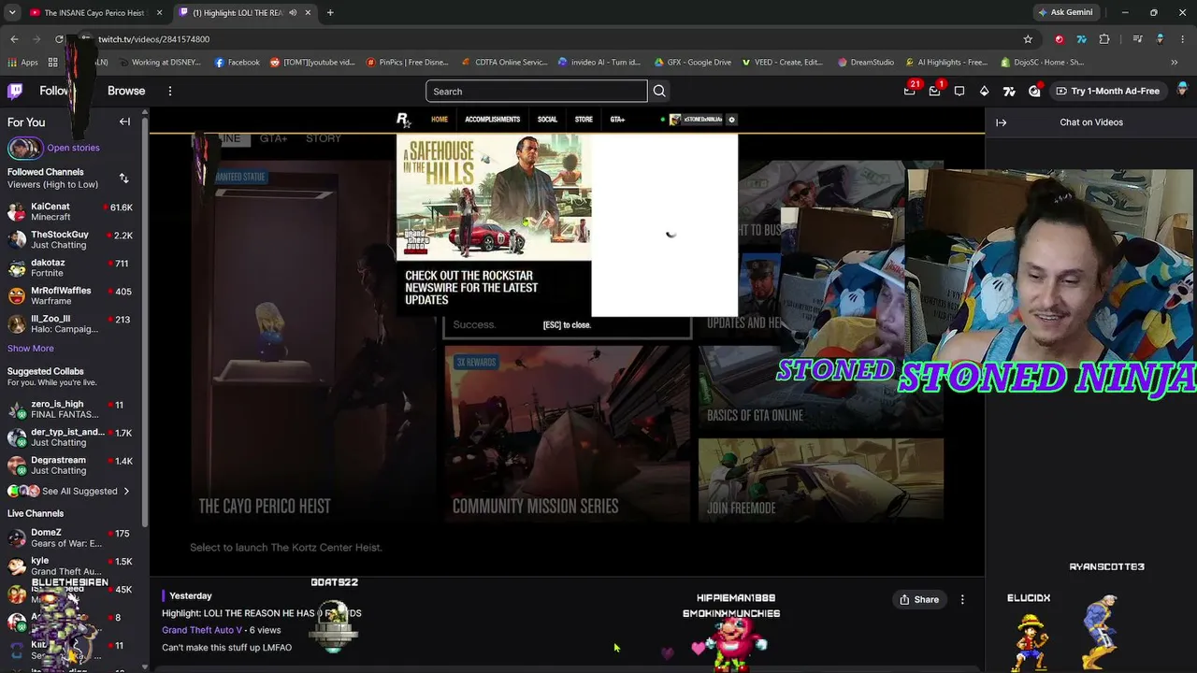This screenshot has width=1197, height=673.
Task: Open zero_is_high suggested collab
Action: click(70, 409)
